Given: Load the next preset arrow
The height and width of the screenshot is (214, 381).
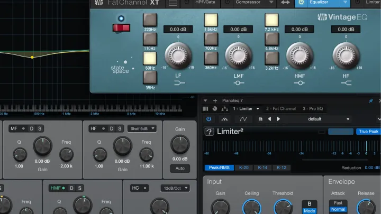Looking at the screenshot, I should (x=278, y=119).
